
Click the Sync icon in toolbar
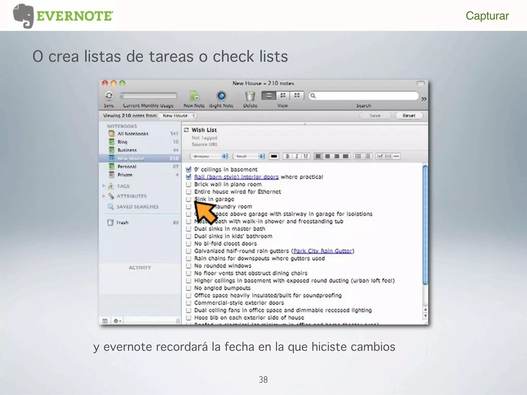[109, 96]
